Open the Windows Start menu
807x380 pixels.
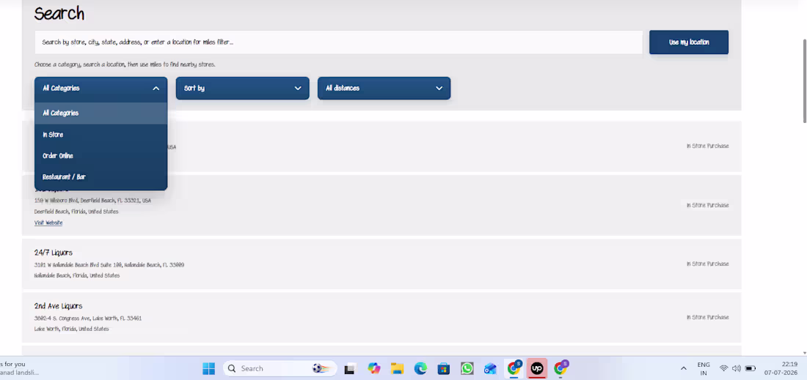coord(208,368)
